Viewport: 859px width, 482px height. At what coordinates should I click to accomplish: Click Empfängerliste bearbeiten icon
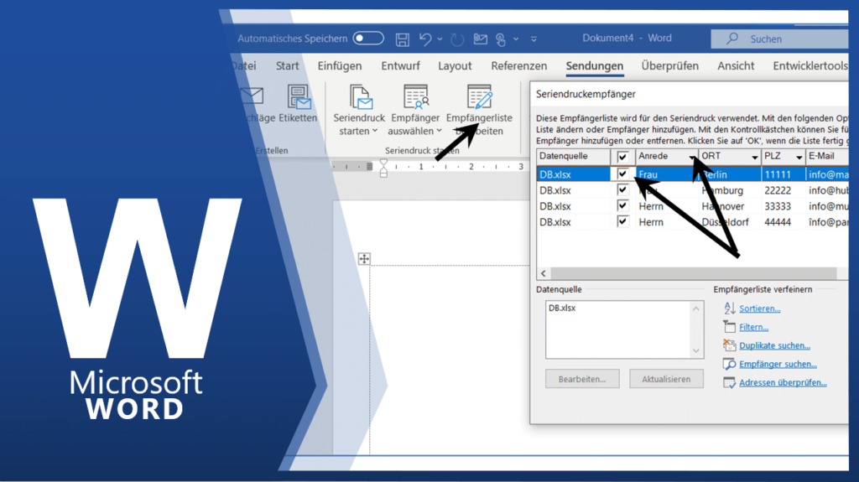click(479, 98)
